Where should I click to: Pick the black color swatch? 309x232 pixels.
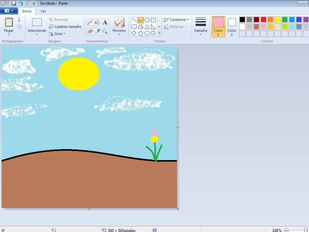point(242,19)
